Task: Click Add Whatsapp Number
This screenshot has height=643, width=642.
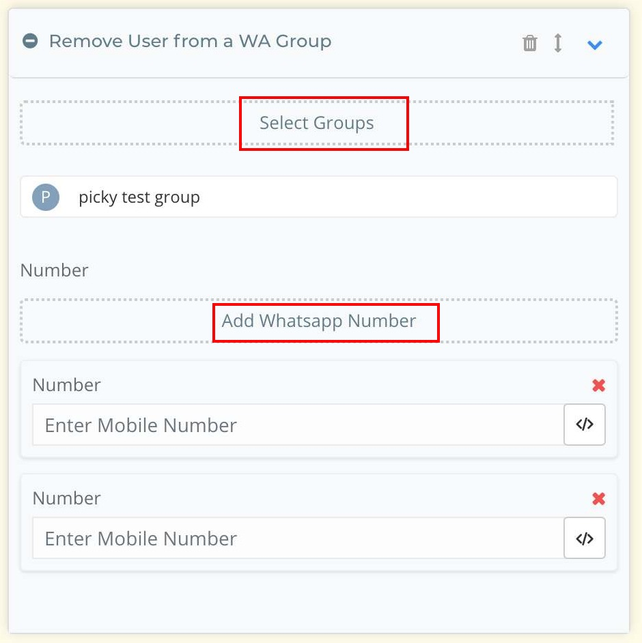Action: (319, 321)
